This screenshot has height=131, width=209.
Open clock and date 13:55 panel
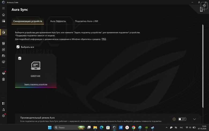point(202,128)
